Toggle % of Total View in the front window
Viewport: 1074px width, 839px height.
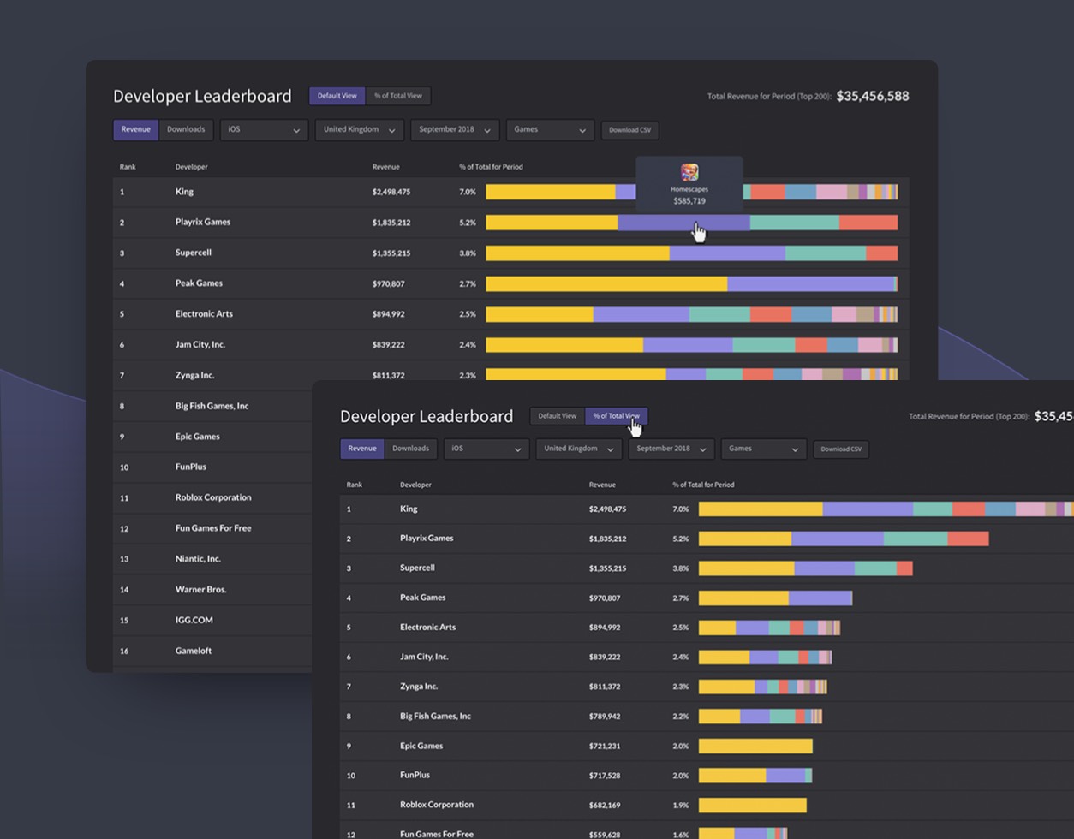tap(617, 416)
